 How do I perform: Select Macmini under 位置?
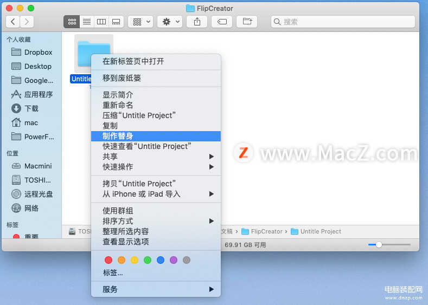pyautogui.click(x=31, y=166)
